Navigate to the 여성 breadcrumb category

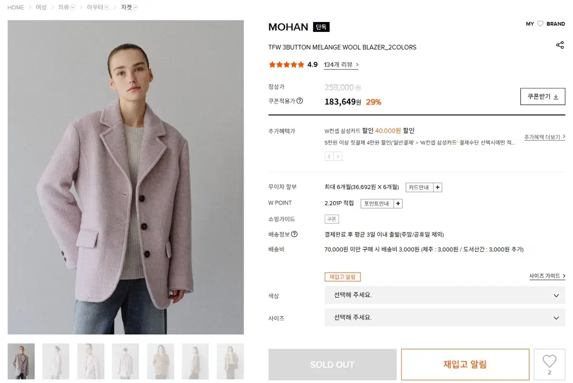pyautogui.click(x=41, y=7)
